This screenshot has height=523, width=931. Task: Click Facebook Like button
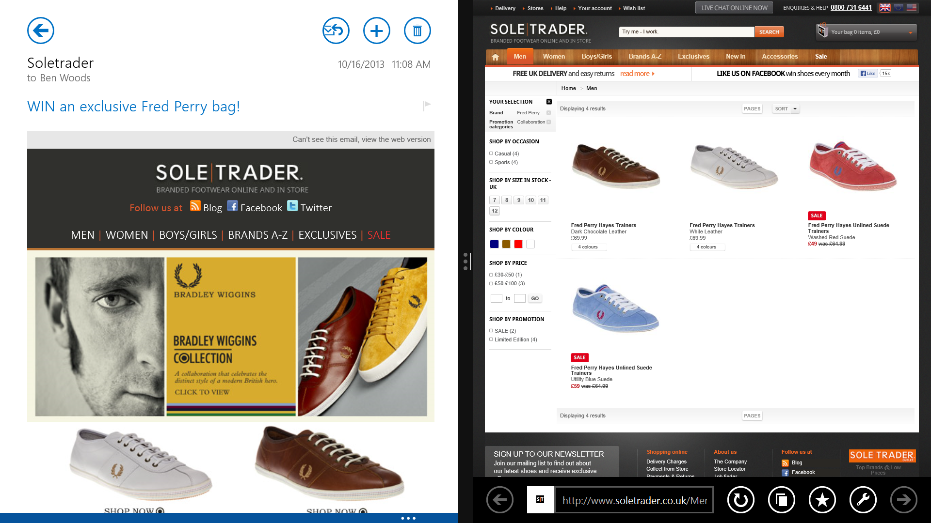pyautogui.click(x=868, y=74)
